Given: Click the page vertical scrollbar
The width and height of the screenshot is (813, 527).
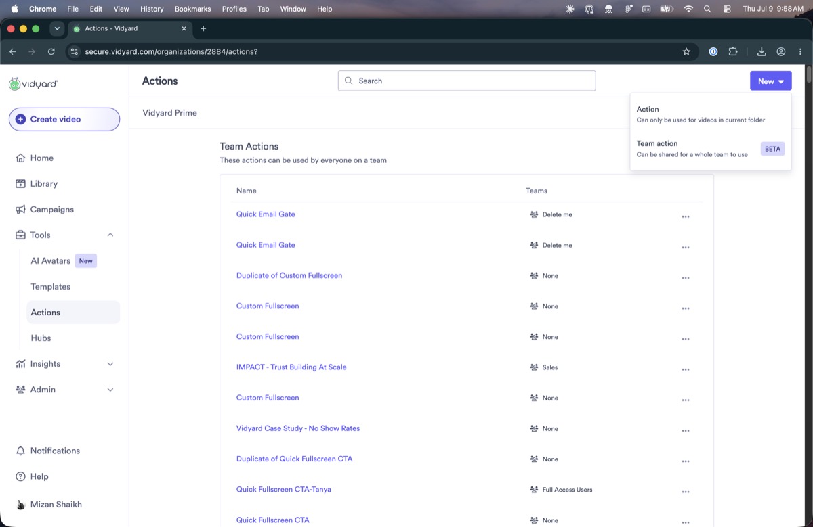Looking at the screenshot, I should (809, 74).
